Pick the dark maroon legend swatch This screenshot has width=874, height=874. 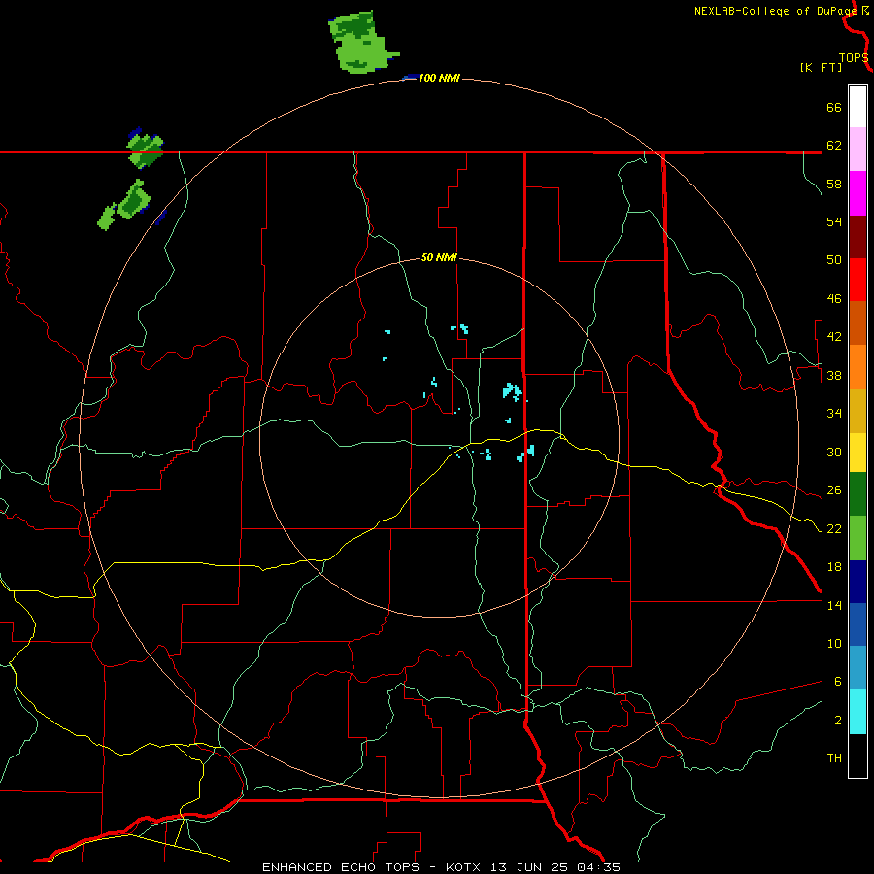pos(857,237)
